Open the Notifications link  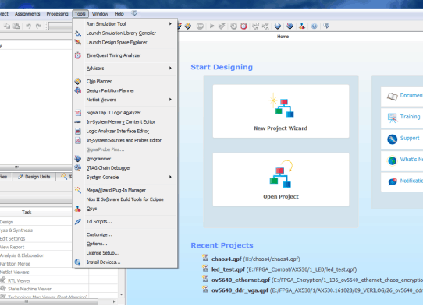pyautogui.click(x=411, y=181)
